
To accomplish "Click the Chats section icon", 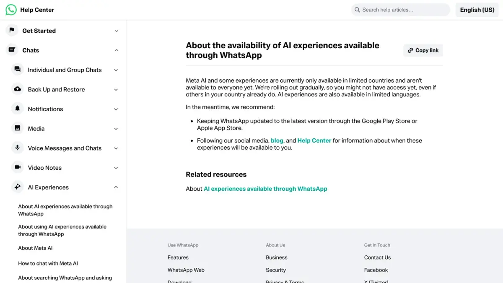I will 12,50.
